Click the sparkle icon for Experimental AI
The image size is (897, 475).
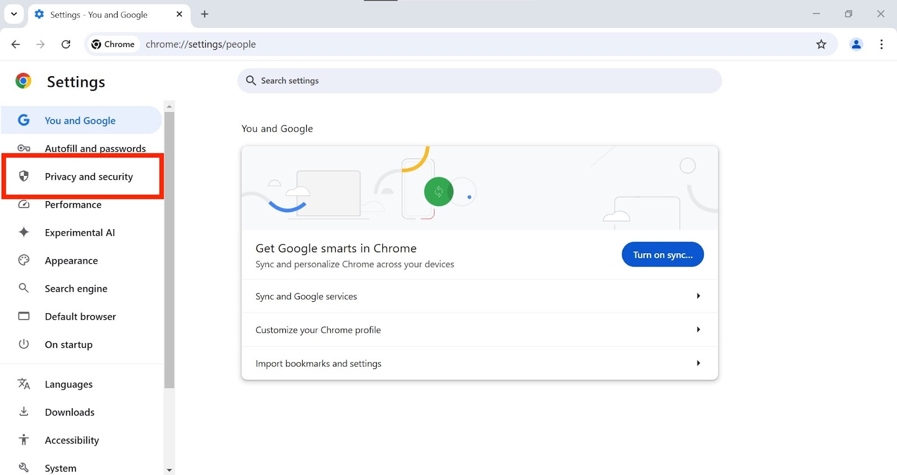click(24, 232)
